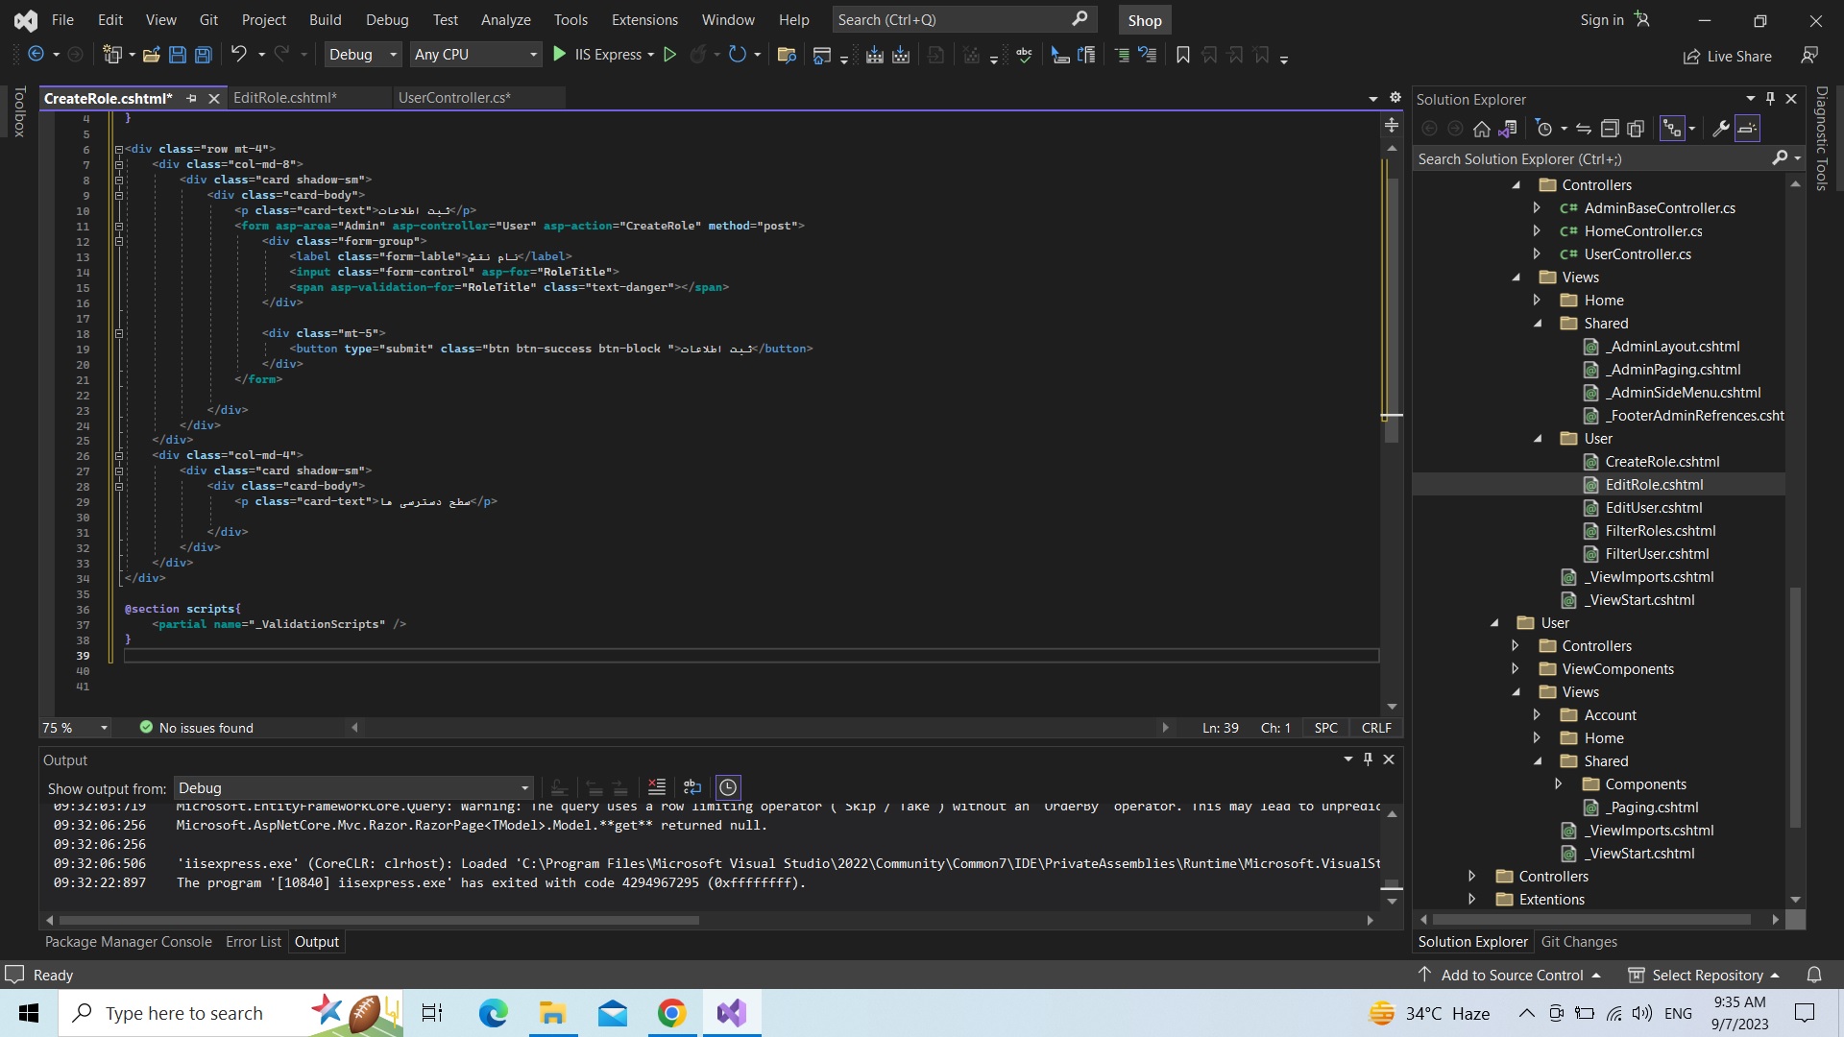Switch to the UserController.cs tab
This screenshot has height=1037, width=1844.
coord(454,98)
